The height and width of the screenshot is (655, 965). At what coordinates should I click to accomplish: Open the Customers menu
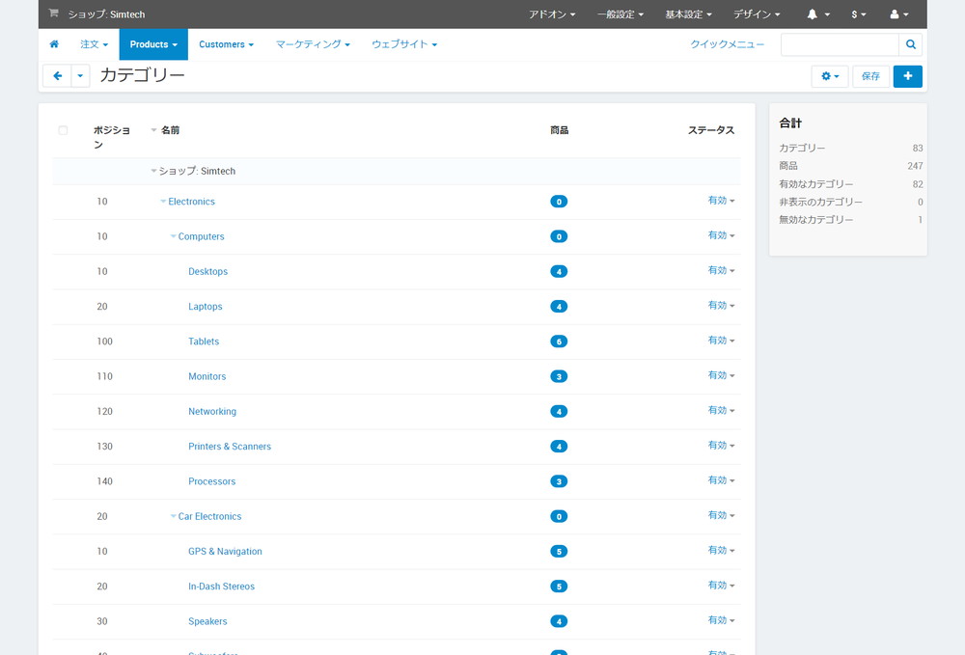[x=226, y=44]
